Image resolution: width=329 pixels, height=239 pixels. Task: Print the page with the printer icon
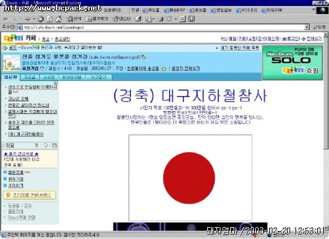(x=161, y=19)
